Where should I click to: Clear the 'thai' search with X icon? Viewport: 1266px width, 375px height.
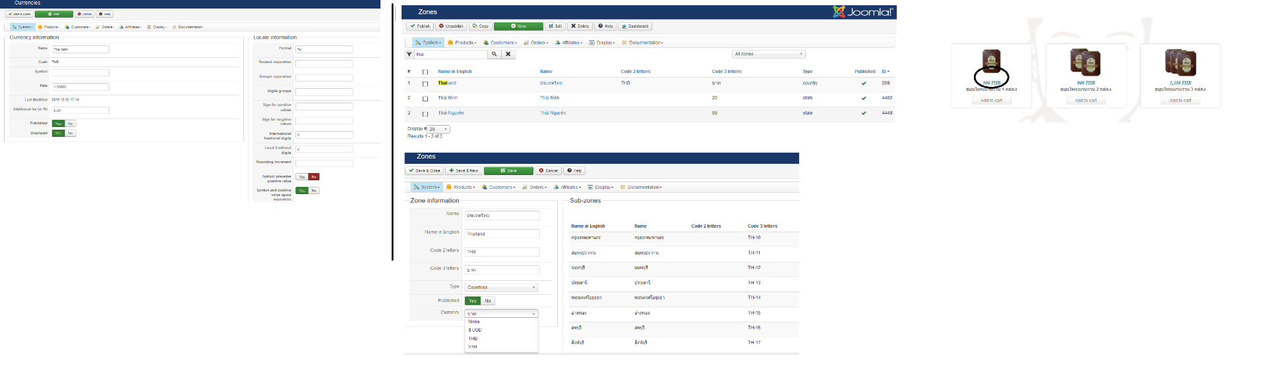click(x=508, y=54)
